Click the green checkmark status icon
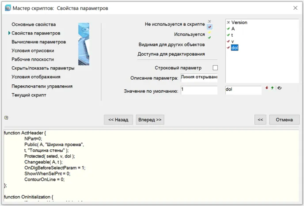This screenshot has width=304, height=206. (209, 38)
